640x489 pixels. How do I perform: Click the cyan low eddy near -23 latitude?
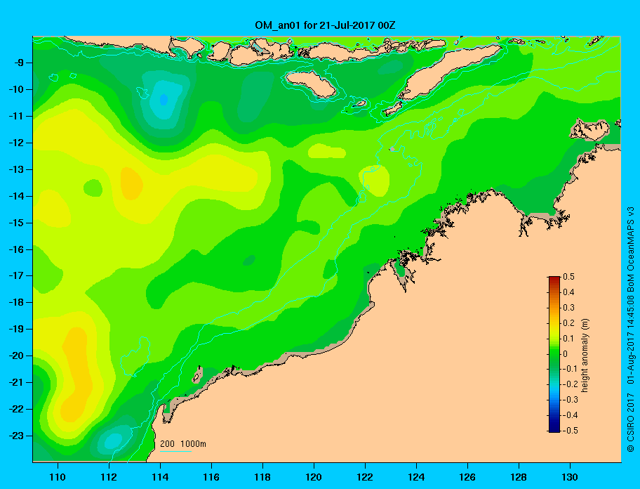click(x=114, y=441)
